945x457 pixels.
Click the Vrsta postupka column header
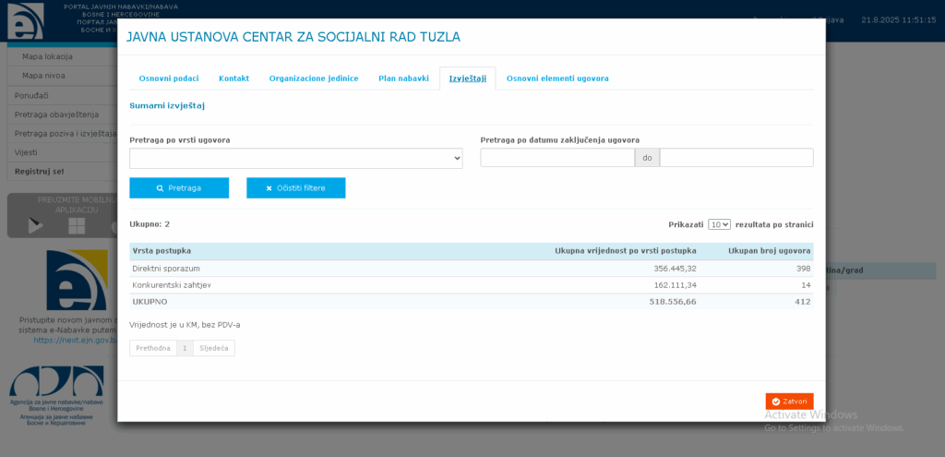click(x=162, y=251)
